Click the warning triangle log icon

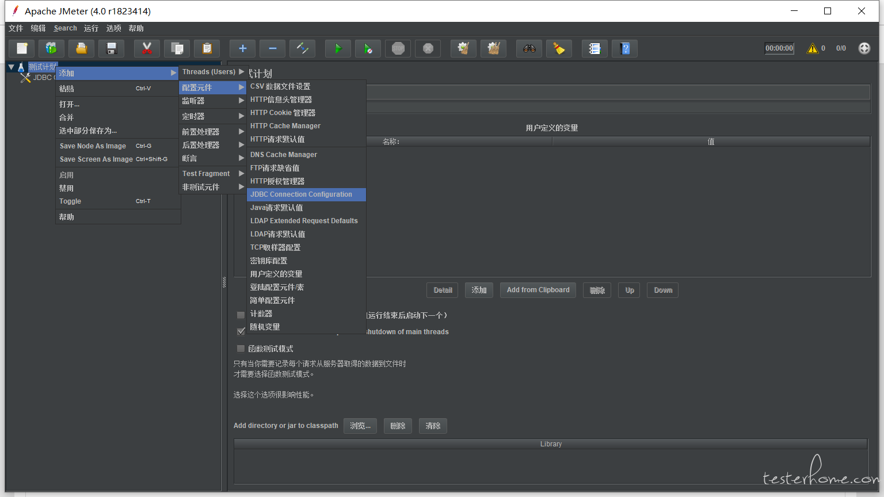point(813,48)
